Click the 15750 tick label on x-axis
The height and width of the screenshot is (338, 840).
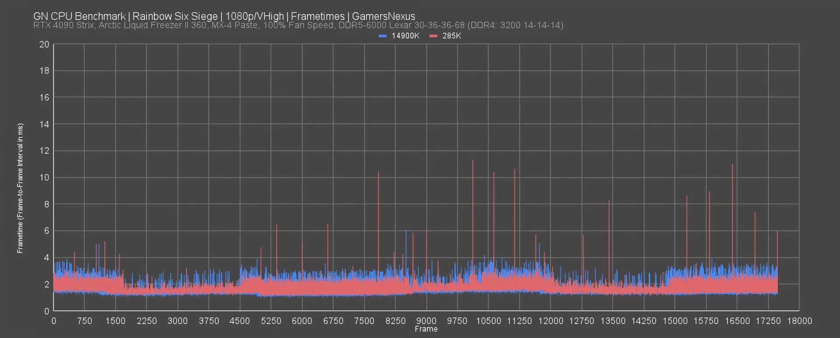pyautogui.click(x=706, y=321)
